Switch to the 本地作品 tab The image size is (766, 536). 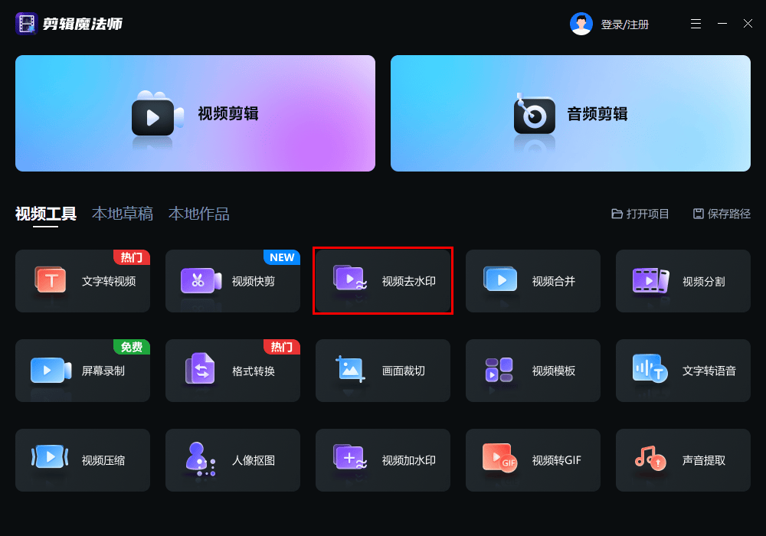pyautogui.click(x=199, y=214)
